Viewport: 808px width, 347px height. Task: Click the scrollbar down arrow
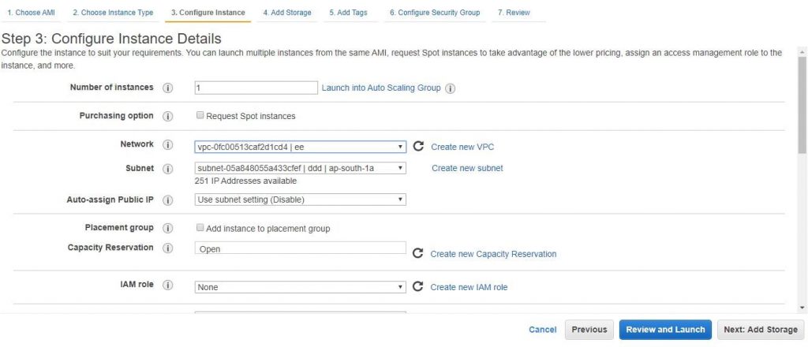802,308
